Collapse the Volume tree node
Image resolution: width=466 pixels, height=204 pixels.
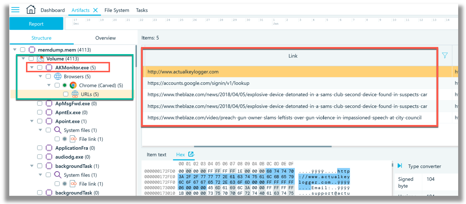pyautogui.click(x=23, y=59)
